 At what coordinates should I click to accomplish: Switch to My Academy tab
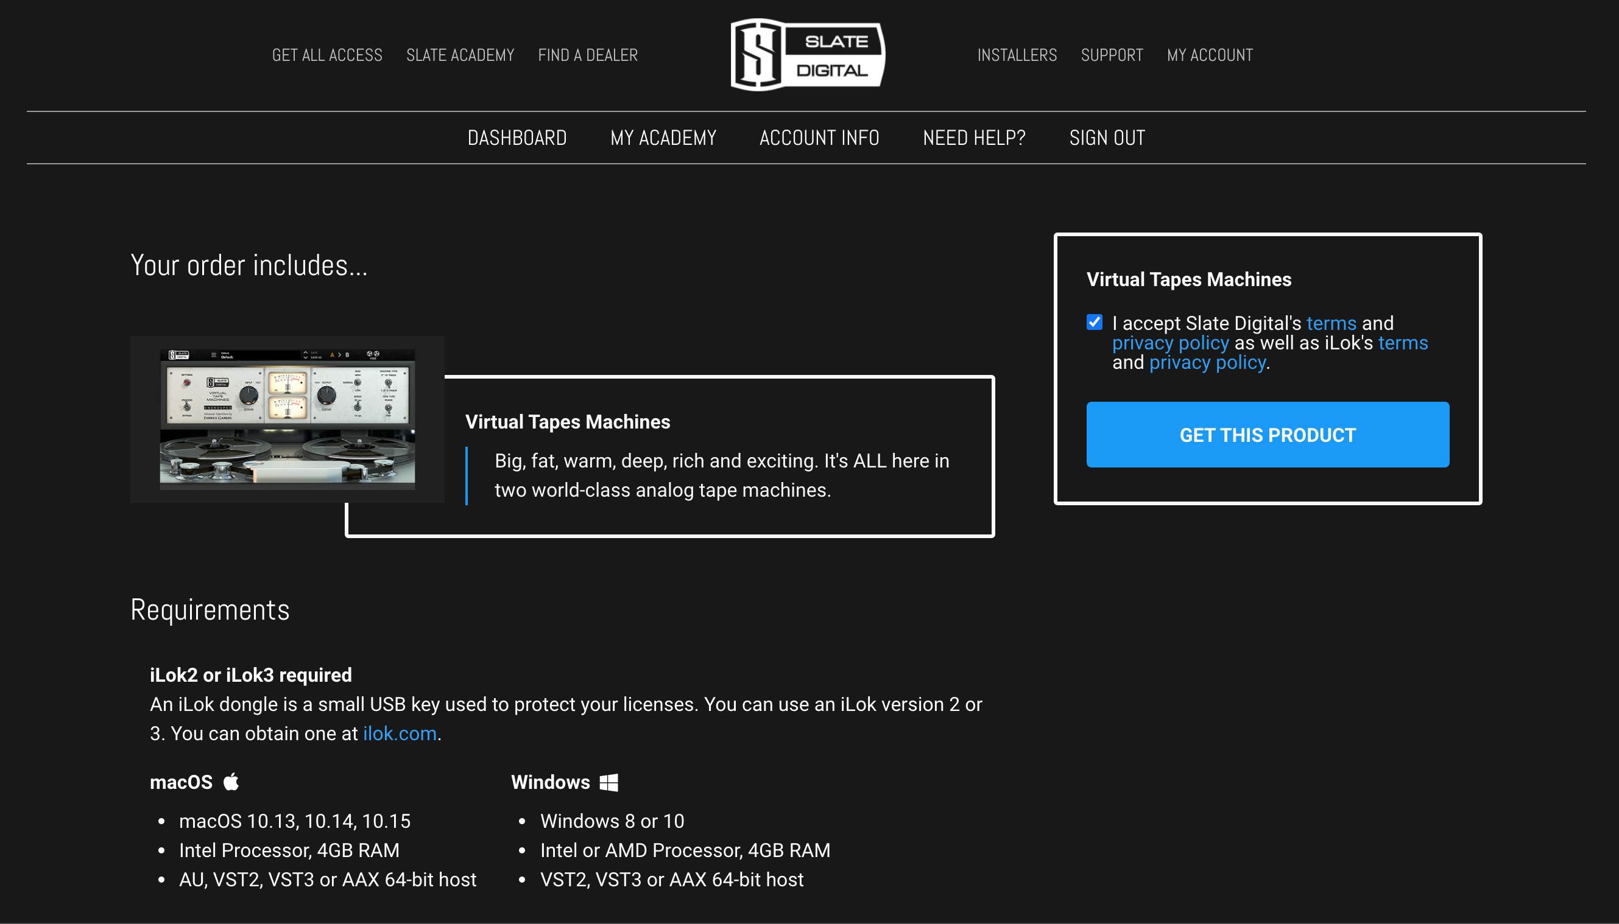[663, 138]
